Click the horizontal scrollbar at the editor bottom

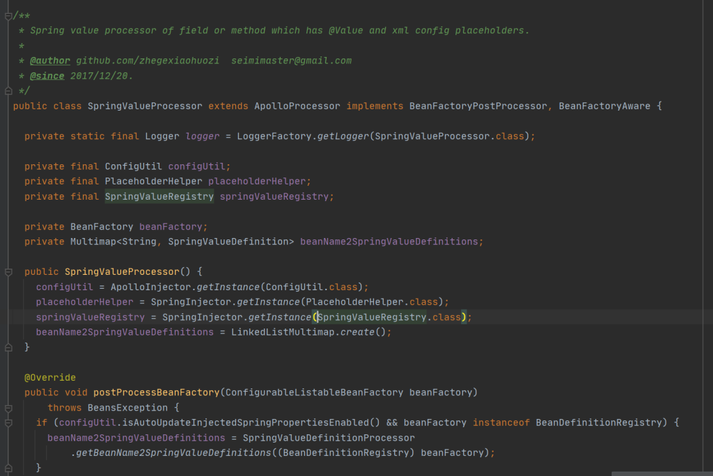[662, 474]
